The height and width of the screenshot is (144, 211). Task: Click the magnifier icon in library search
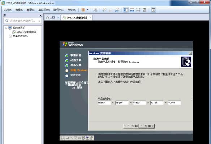click(7, 21)
